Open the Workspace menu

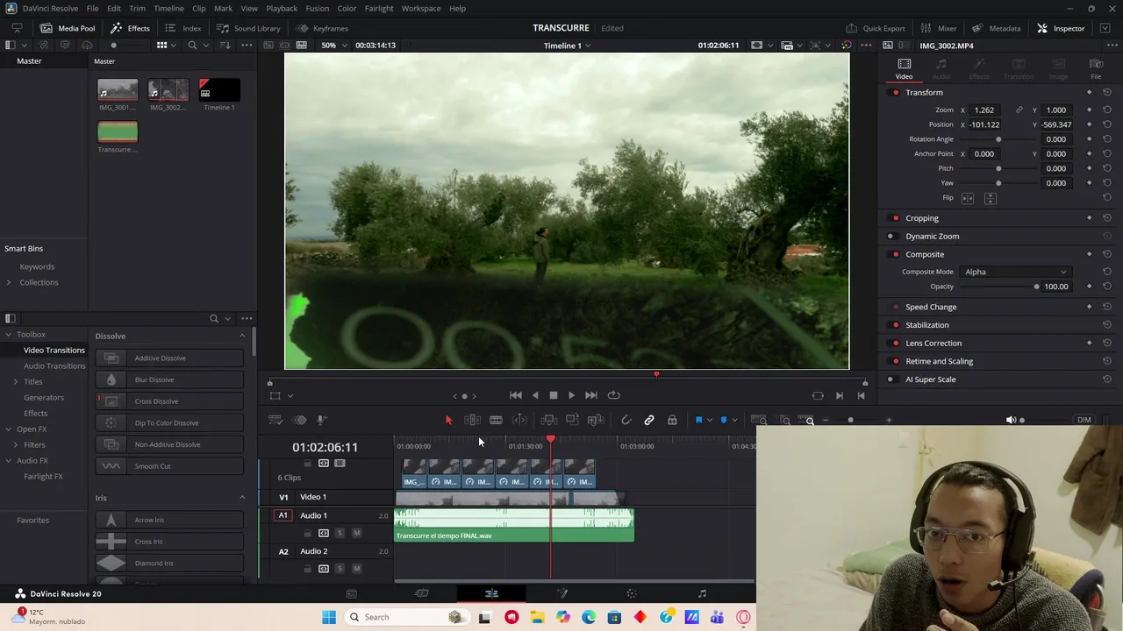pos(421,9)
